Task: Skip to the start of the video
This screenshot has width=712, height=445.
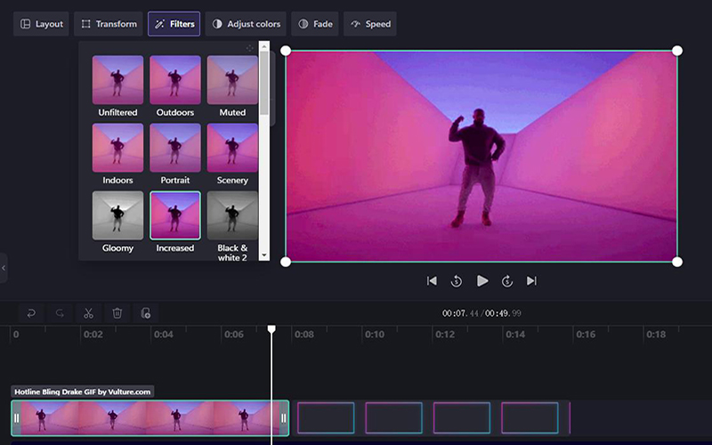Action: (432, 281)
